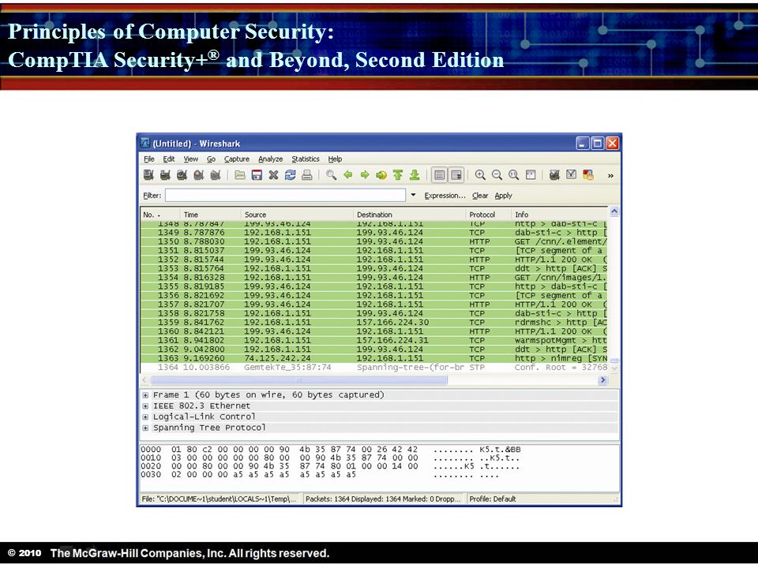
Task: Zoom out toolbar icon
Action: tap(497, 175)
